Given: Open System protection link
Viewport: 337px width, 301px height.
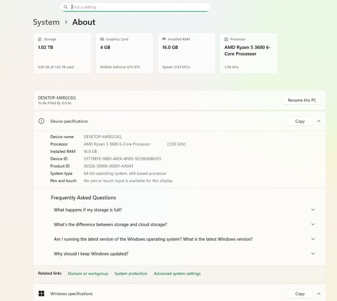Looking at the screenshot, I should tap(131, 273).
